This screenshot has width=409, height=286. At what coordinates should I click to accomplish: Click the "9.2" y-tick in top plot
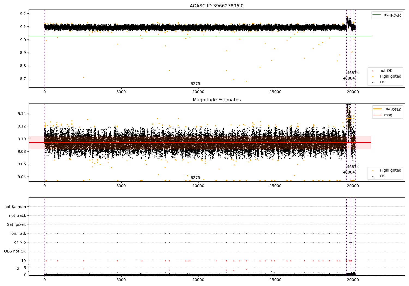[23, 14]
